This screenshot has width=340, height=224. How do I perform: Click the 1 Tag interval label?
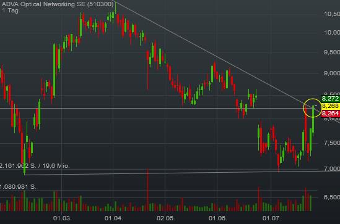coord(10,10)
